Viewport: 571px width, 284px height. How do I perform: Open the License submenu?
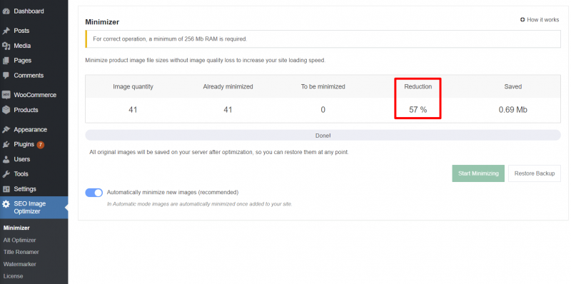pyautogui.click(x=13, y=276)
